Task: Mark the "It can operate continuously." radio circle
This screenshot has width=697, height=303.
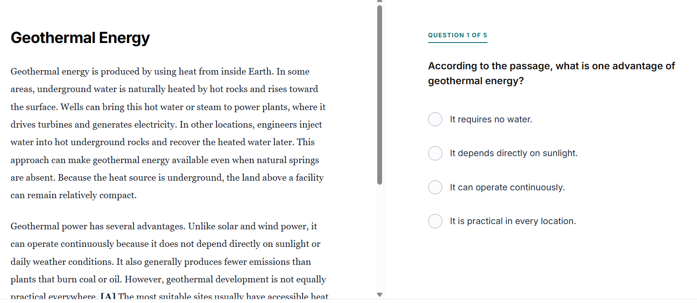Action: 435,187
